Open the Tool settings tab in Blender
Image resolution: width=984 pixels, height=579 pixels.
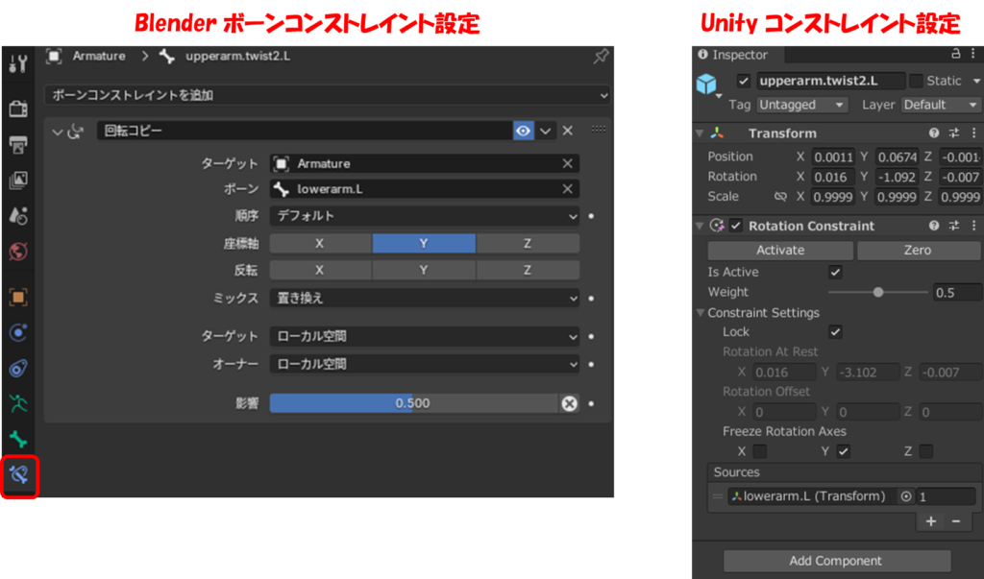click(x=18, y=64)
